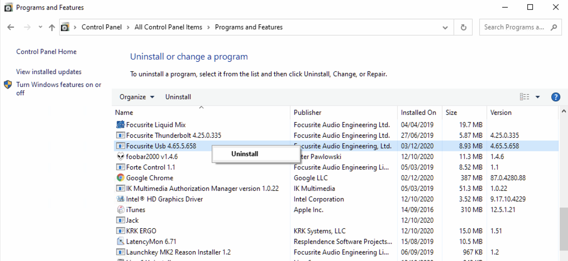Image resolution: width=568 pixels, height=261 pixels.
Task: Click the Google Chrome icon
Action: (120, 177)
